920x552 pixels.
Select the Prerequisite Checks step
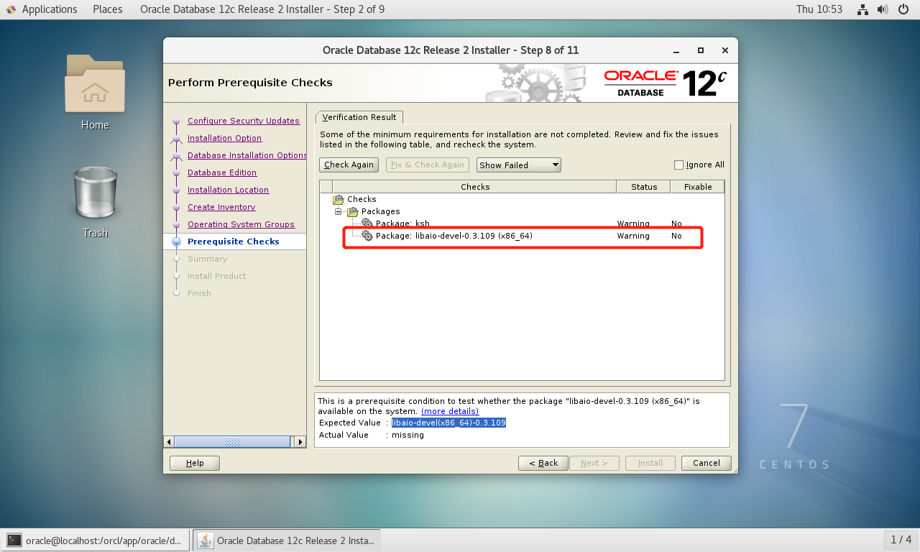coord(234,241)
